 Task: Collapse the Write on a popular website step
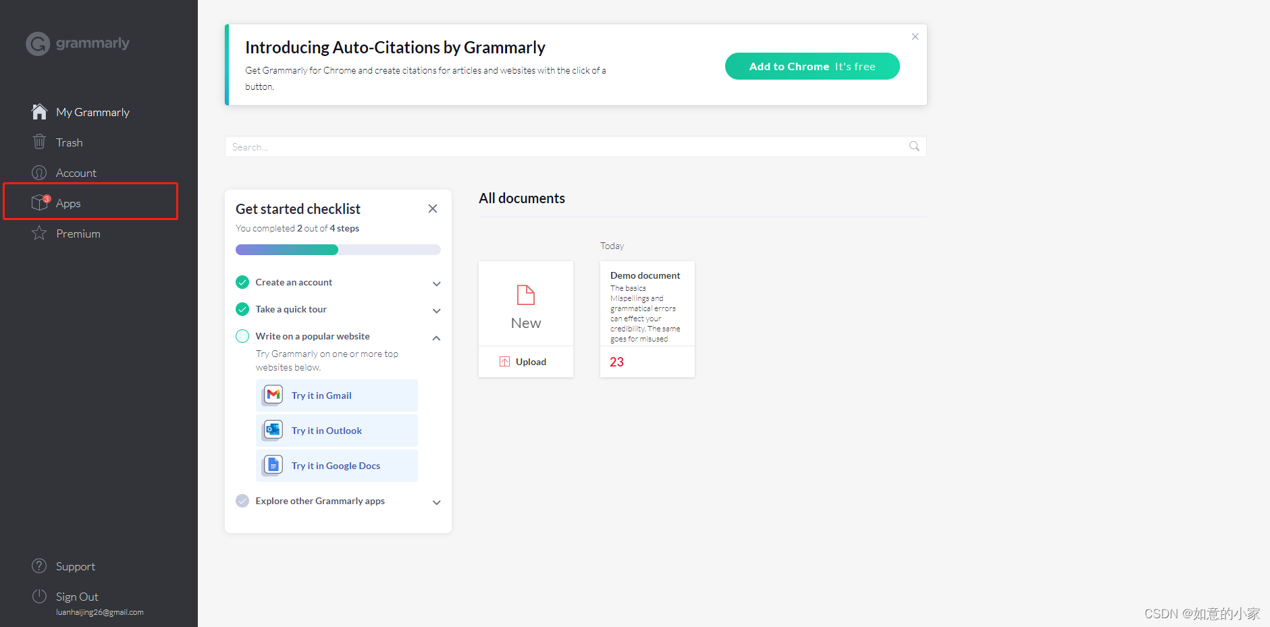click(437, 337)
